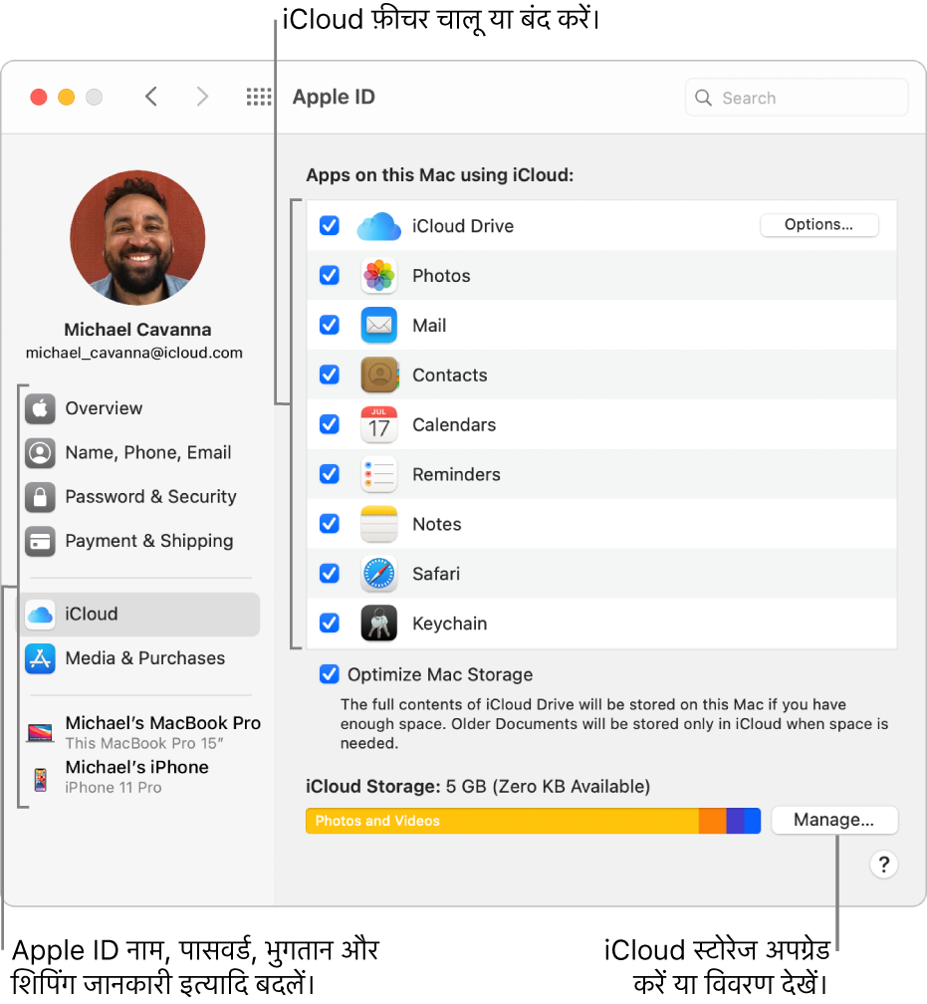Go back with the left chevron
Viewport: 927px width, 1004px height.
(151, 97)
